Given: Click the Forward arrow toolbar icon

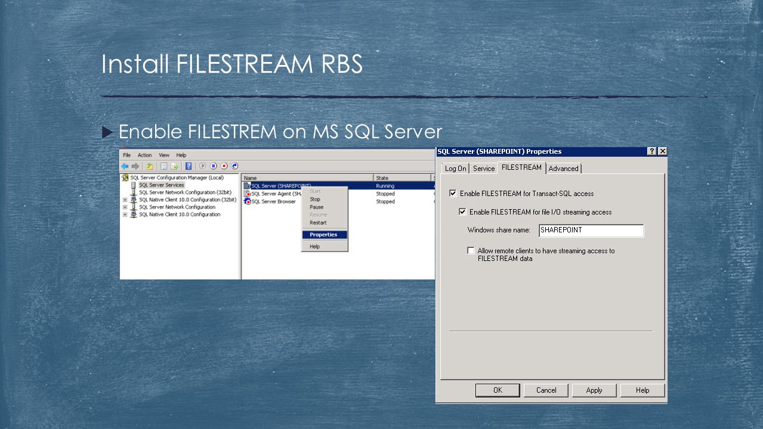Looking at the screenshot, I should [x=135, y=166].
